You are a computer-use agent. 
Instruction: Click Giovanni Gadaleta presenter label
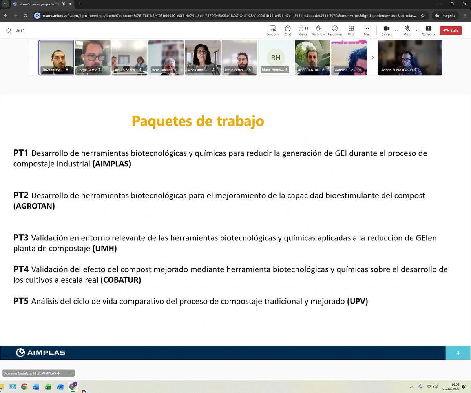click(x=30, y=373)
